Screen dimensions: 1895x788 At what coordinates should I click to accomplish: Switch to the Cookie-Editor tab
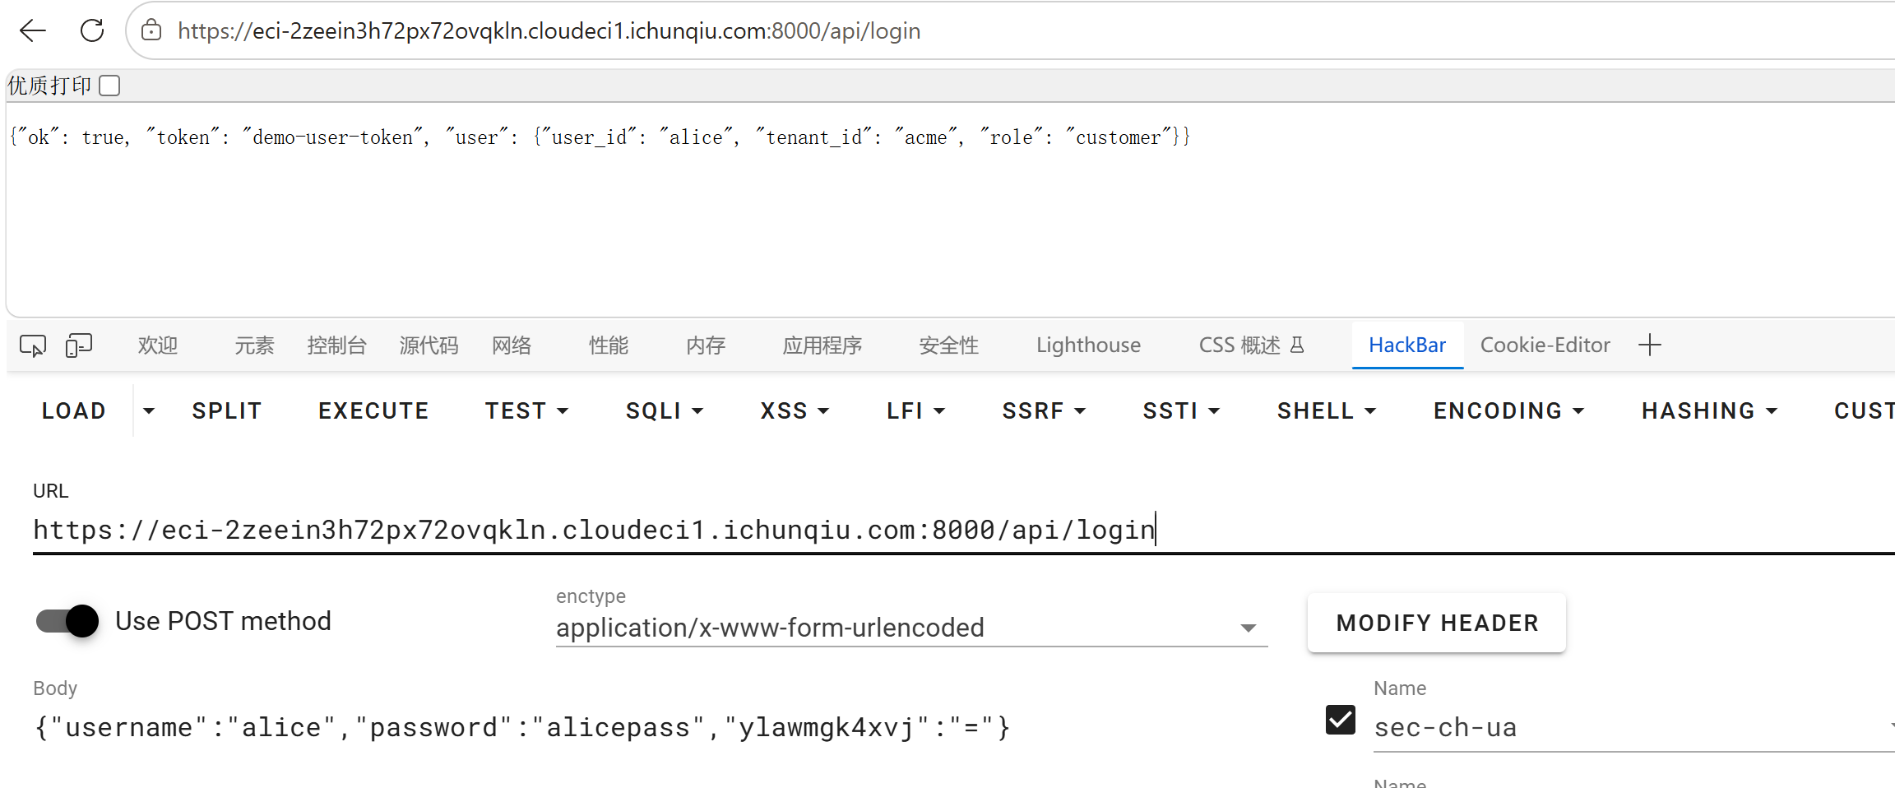[x=1545, y=345]
